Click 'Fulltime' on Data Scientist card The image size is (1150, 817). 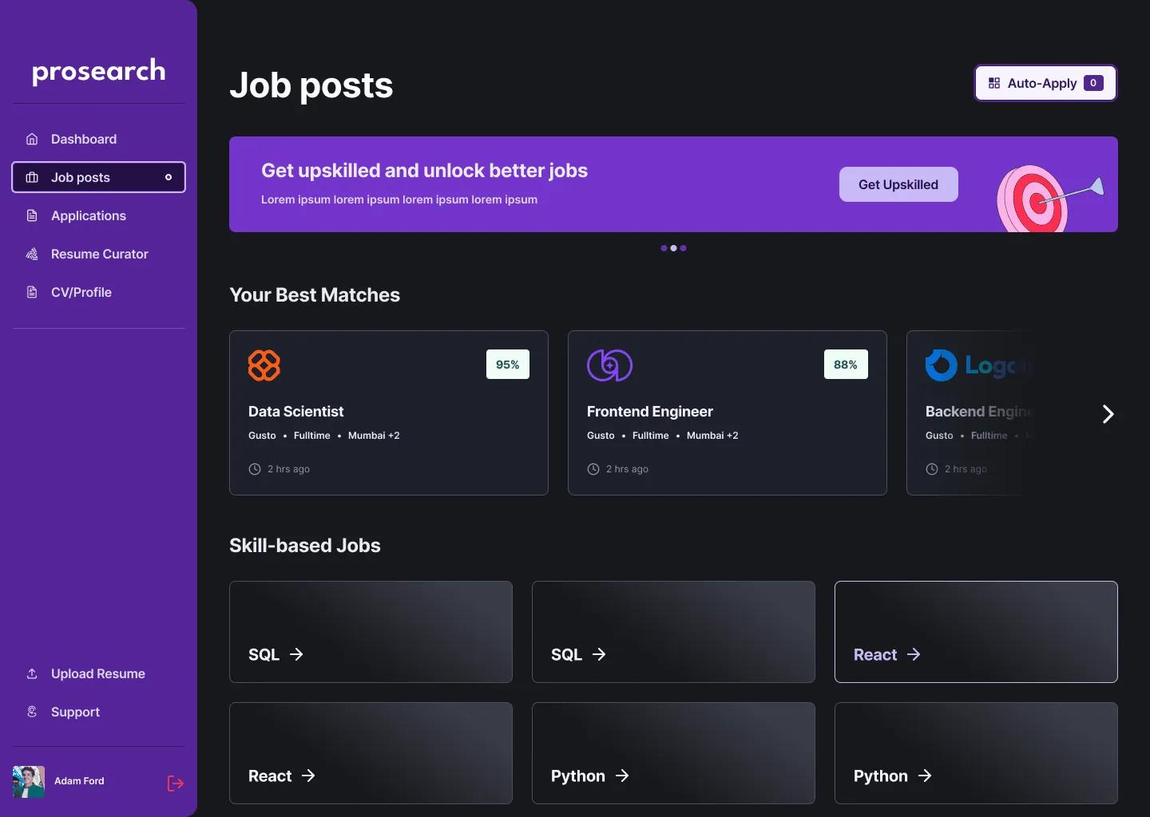coord(312,436)
